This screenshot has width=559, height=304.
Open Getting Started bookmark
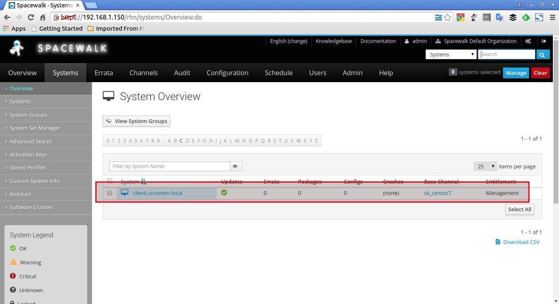click(57, 29)
